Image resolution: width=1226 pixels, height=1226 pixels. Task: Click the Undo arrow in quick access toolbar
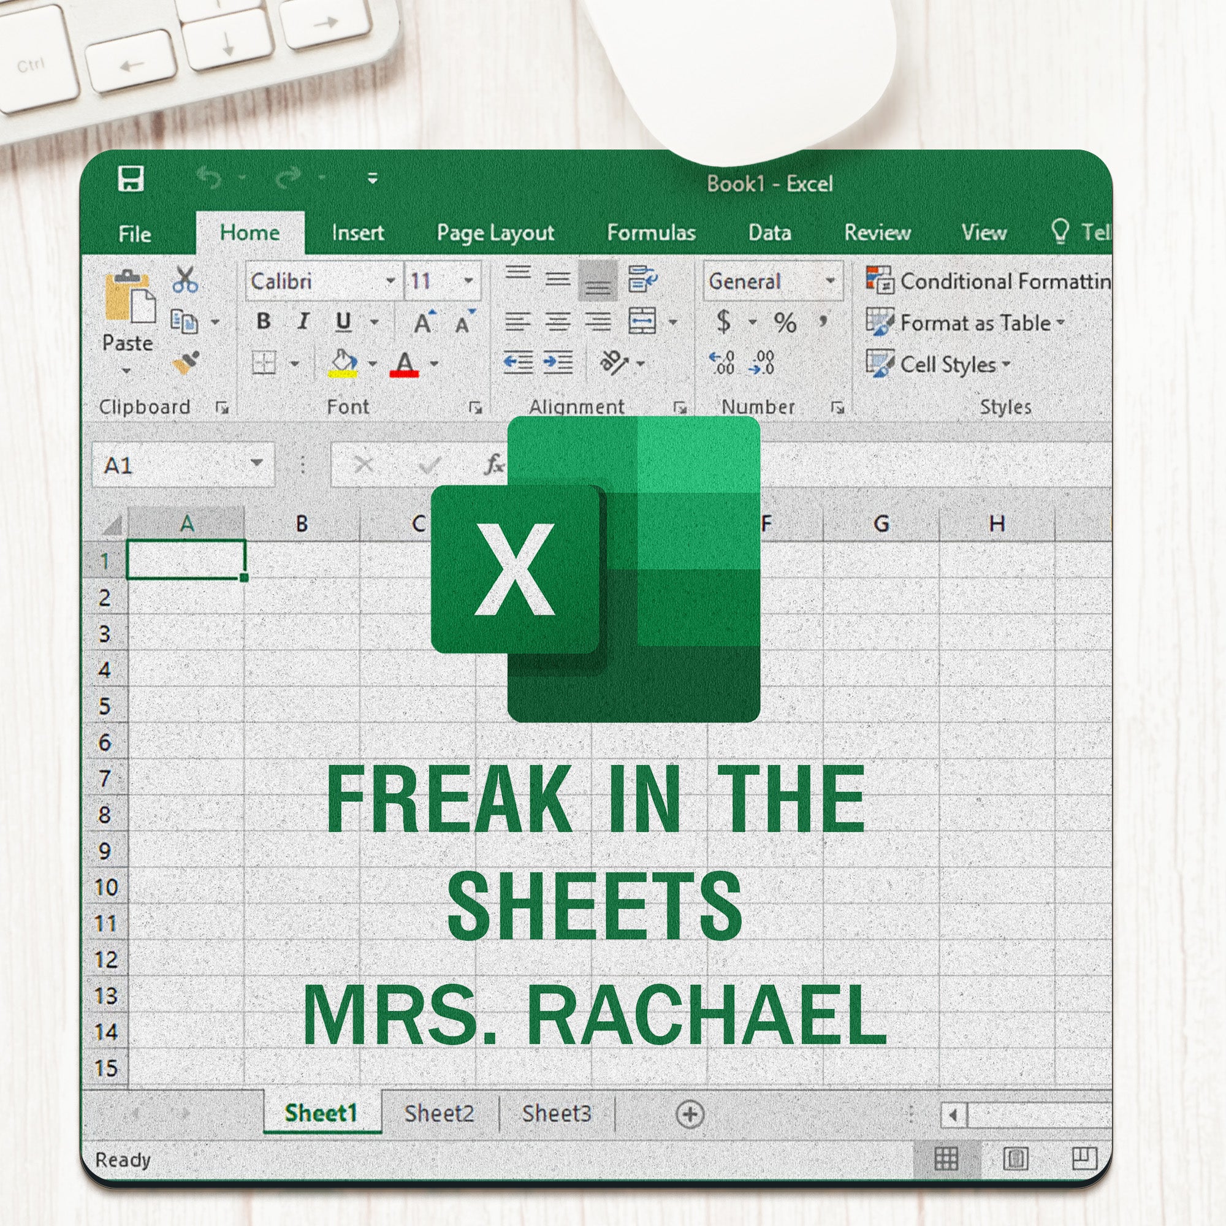tap(209, 178)
